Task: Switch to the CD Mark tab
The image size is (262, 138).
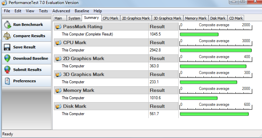Action: coord(236,18)
